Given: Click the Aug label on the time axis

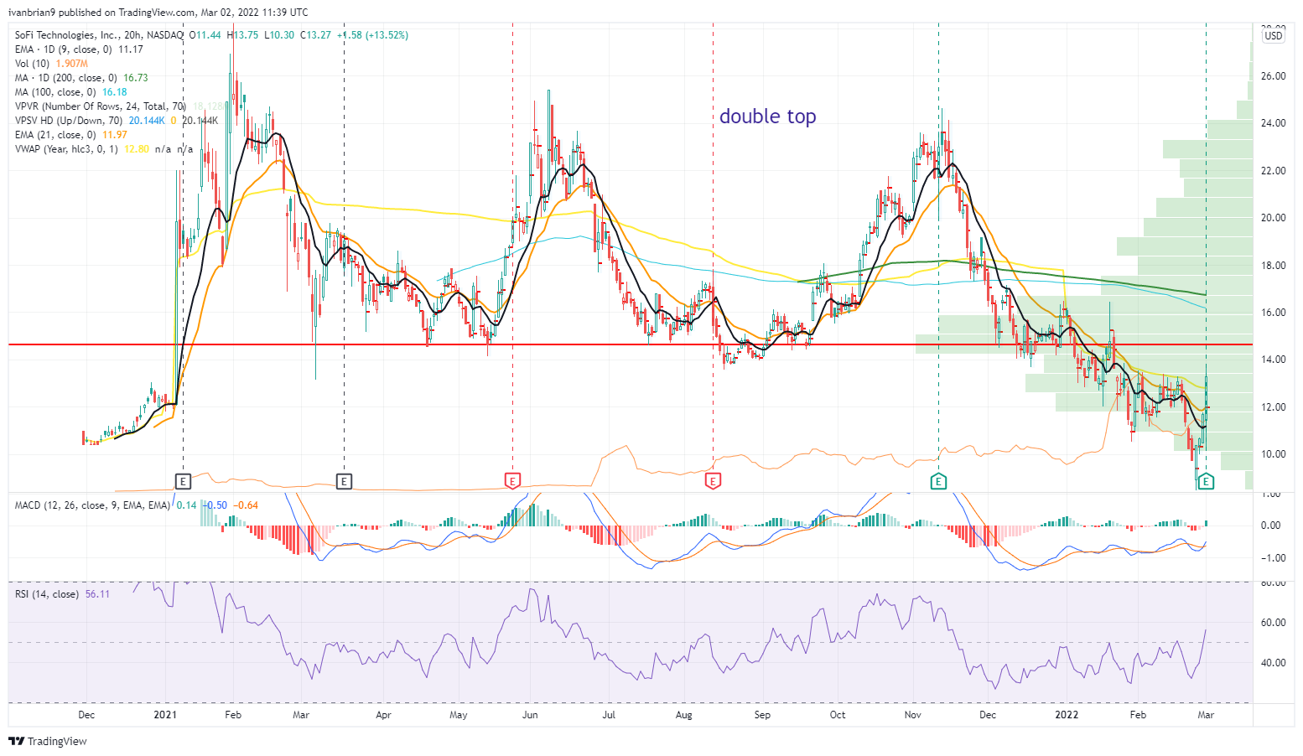Looking at the screenshot, I should click(684, 715).
